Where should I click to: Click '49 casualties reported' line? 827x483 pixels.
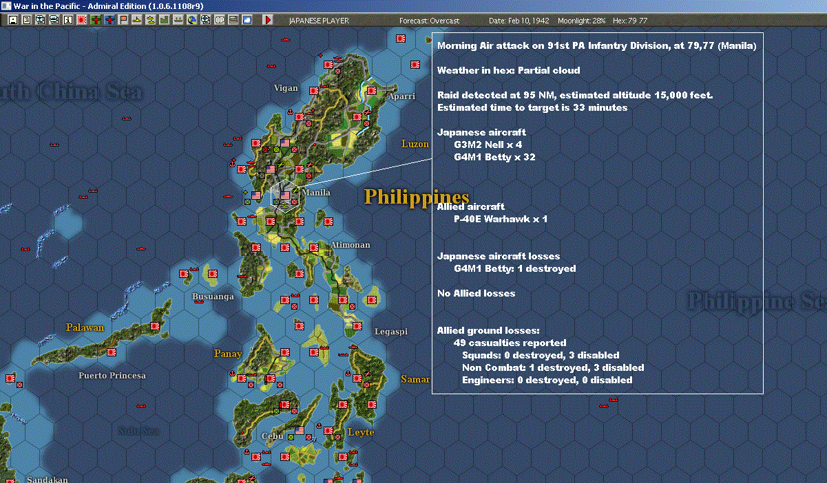(510, 343)
